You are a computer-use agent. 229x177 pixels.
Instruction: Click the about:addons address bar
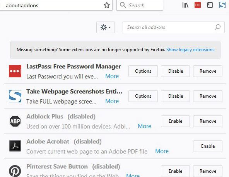click(x=53, y=5)
